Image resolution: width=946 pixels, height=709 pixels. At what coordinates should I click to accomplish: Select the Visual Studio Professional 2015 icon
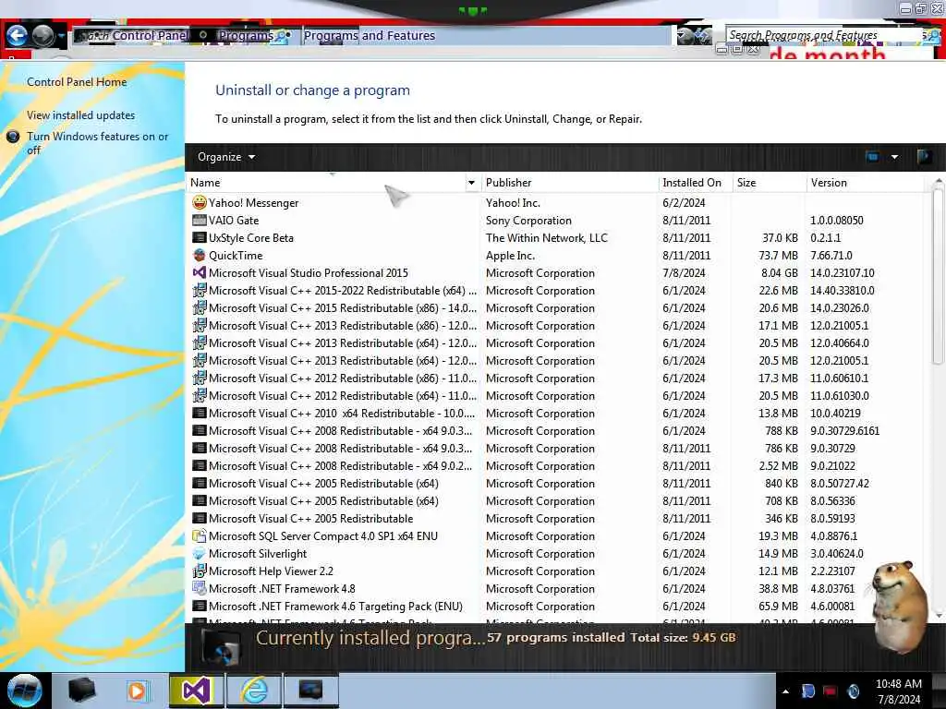(200, 272)
